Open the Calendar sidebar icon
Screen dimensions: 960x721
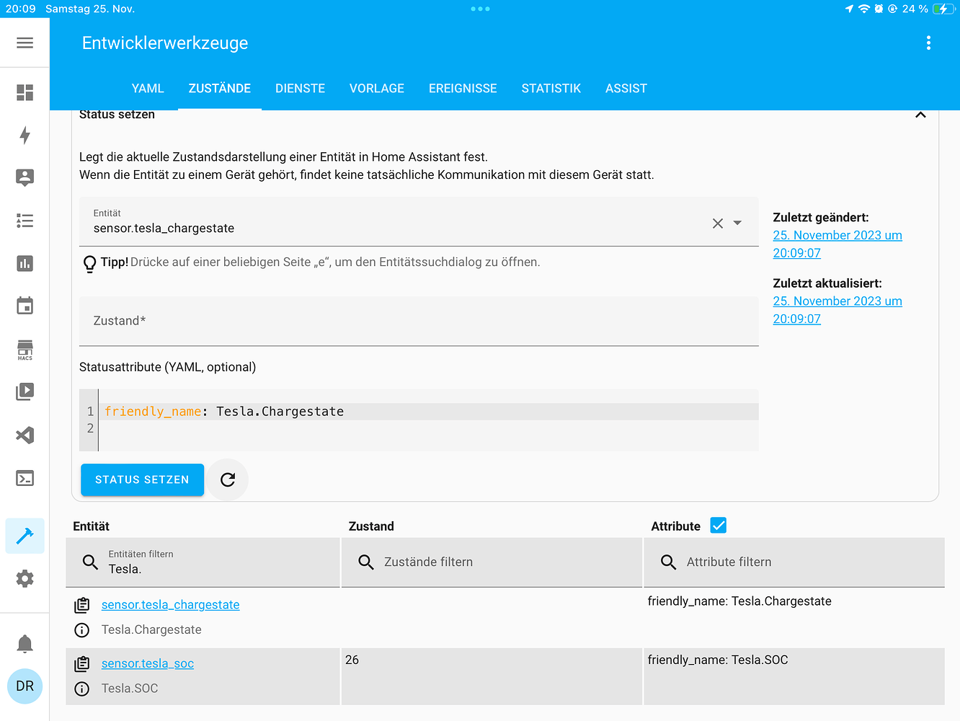click(25, 306)
